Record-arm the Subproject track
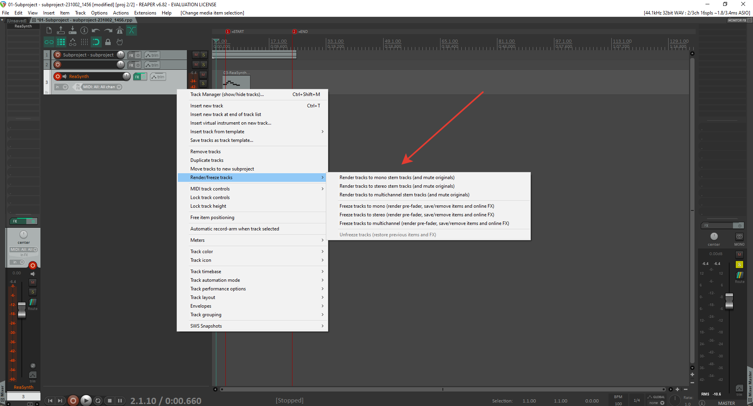Viewport: 753px width, 406px height. [x=58, y=55]
